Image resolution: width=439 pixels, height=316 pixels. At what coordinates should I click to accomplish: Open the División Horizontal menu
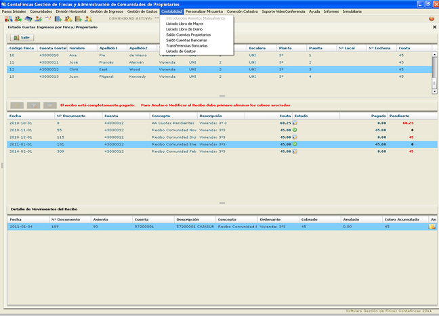pyautogui.click(x=71, y=12)
